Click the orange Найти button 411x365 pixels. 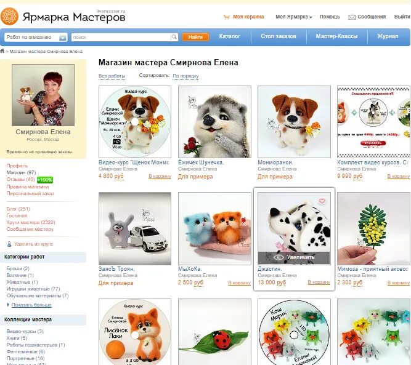pyautogui.click(x=195, y=37)
